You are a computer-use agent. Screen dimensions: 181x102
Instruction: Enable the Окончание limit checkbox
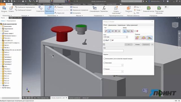click(x=104, y=63)
